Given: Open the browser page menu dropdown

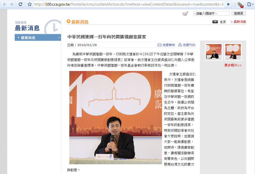Looking at the screenshot, I should tap(250, 5).
